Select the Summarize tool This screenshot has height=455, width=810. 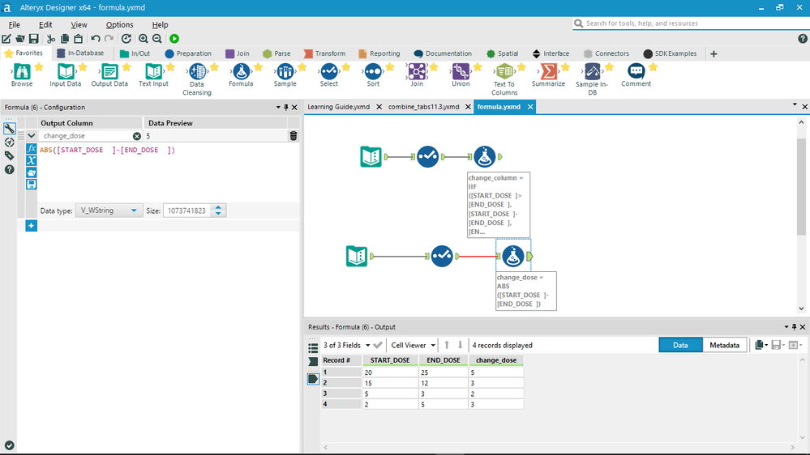pyautogui.click(x=548, y=74)
